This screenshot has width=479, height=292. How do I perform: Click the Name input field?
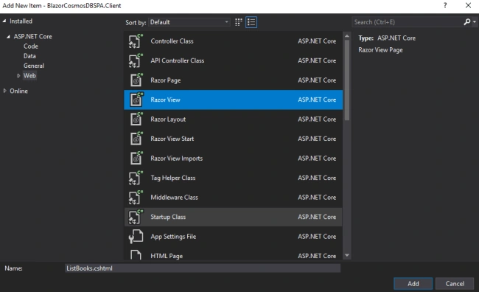[x=203, y=268]
